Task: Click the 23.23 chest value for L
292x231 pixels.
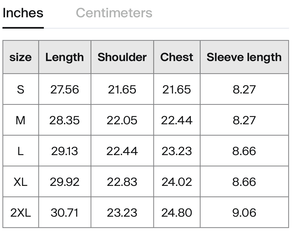Action: (177, 151)
